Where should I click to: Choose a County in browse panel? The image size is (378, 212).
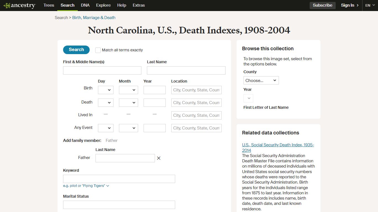[x=261, y=80]
